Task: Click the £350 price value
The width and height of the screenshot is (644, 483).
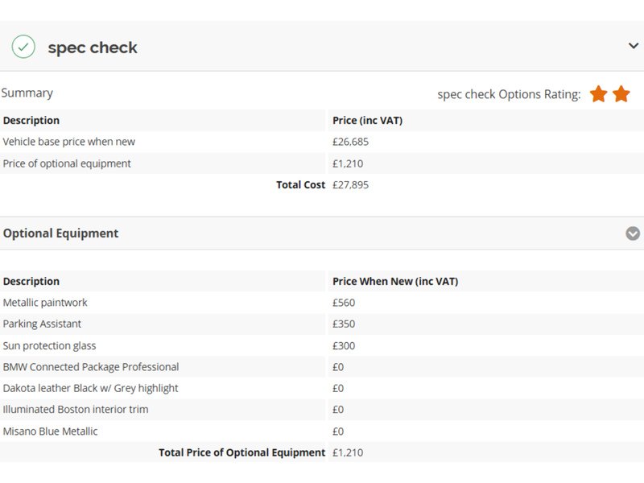Action: (x=344, y=324)
